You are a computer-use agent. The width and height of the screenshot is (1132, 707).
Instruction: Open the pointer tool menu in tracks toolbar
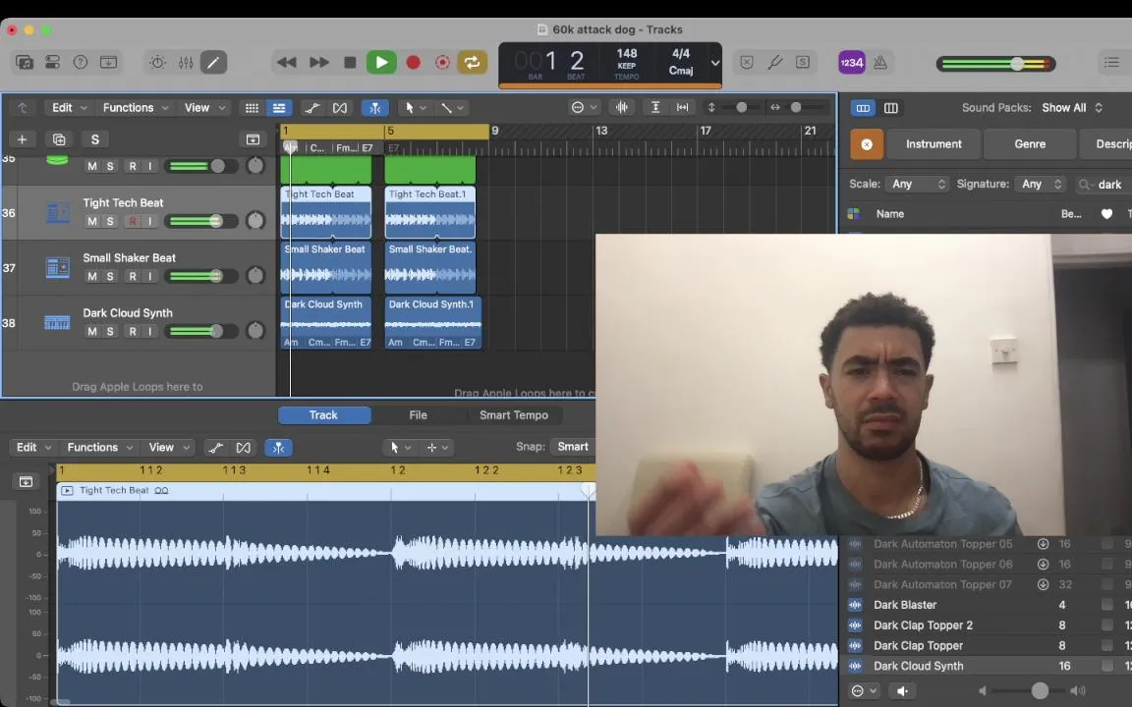(x=415, y=108)
